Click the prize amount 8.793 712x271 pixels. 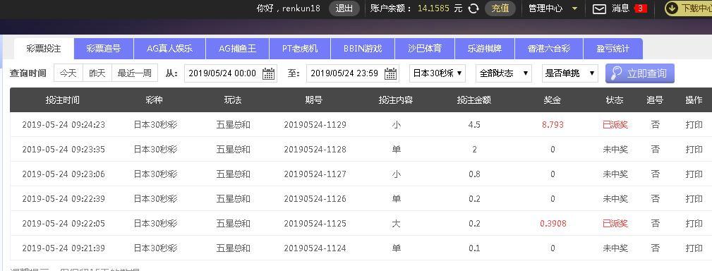553,124
